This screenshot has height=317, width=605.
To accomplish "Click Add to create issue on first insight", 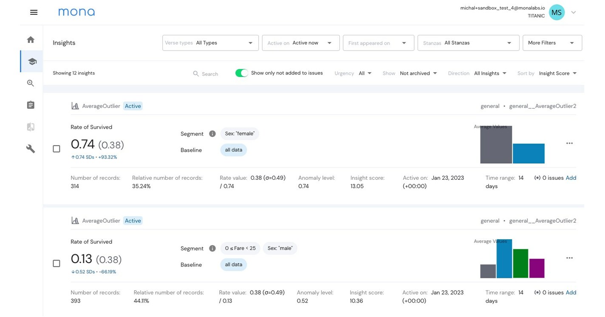I will point(571,178).
